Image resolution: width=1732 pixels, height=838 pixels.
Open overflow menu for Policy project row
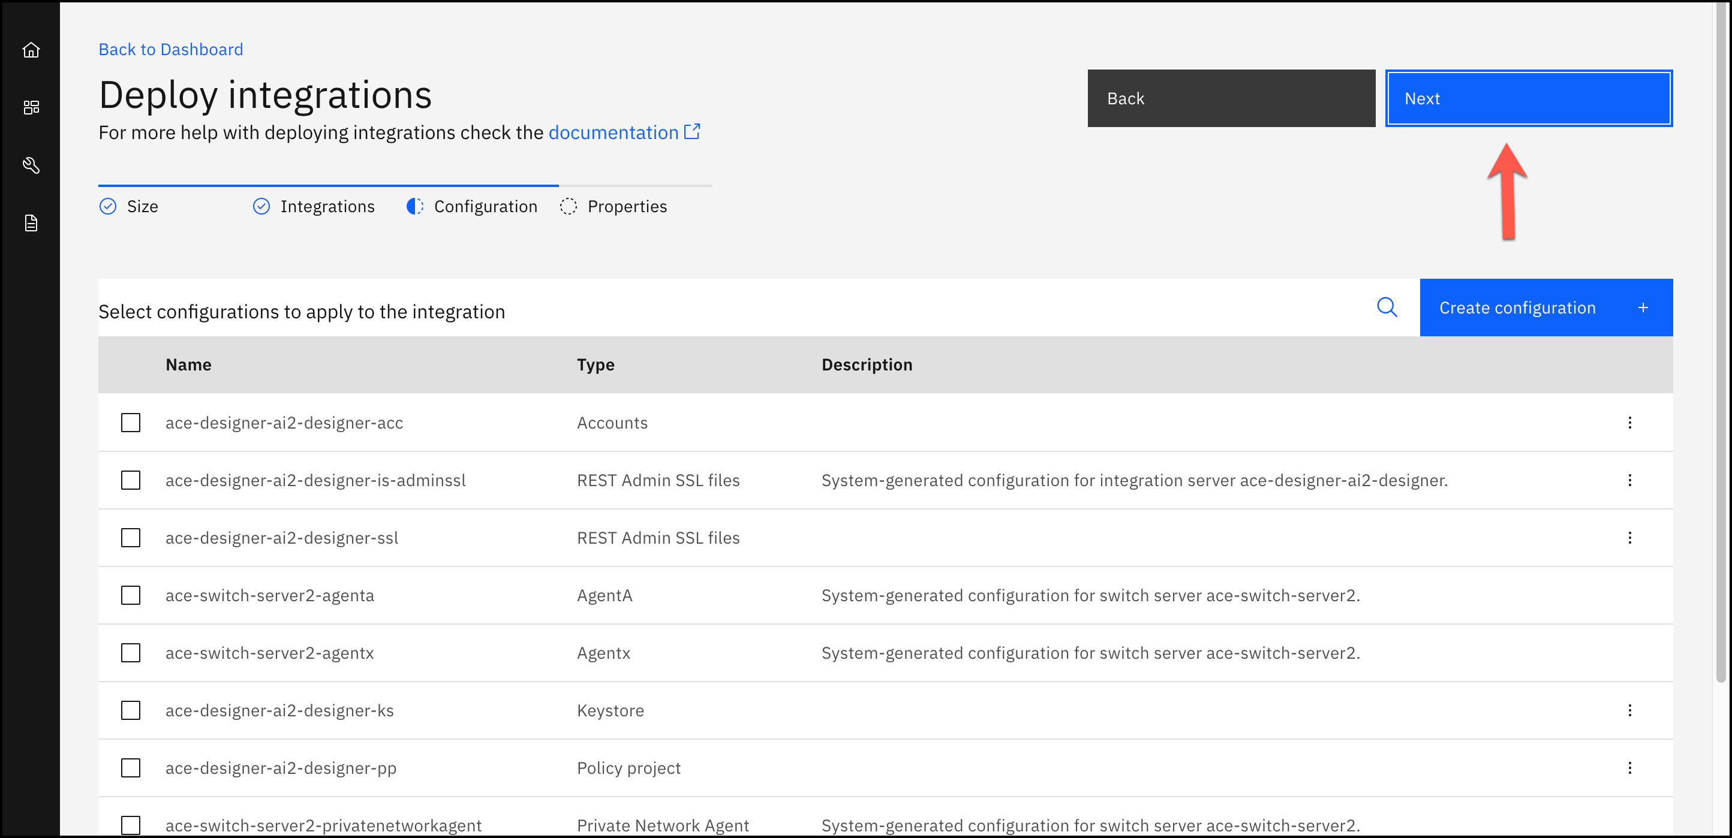(1629, 768)
